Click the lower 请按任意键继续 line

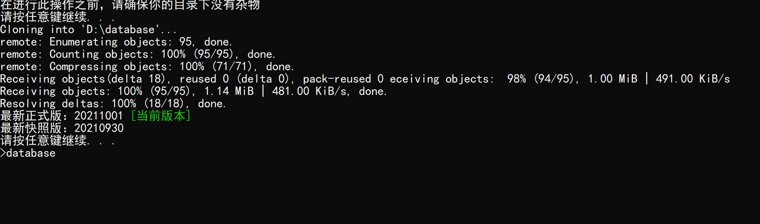(57, 140)
